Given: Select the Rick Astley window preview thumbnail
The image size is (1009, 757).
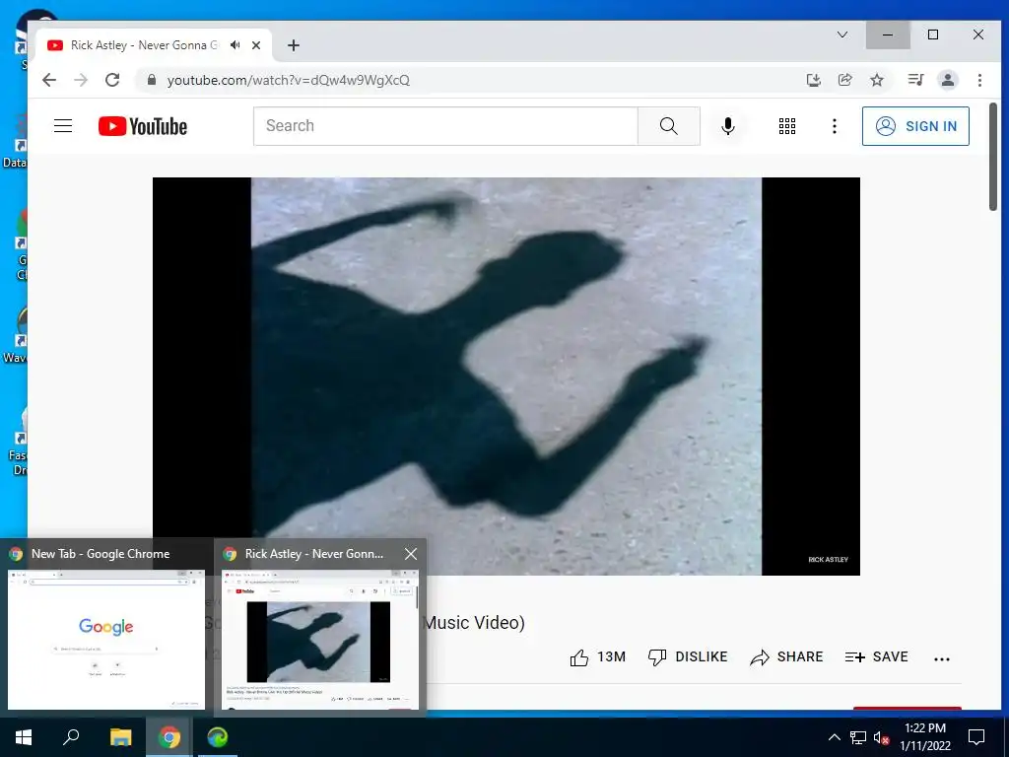Looking at the screenshot, I should tap(320, 639).
